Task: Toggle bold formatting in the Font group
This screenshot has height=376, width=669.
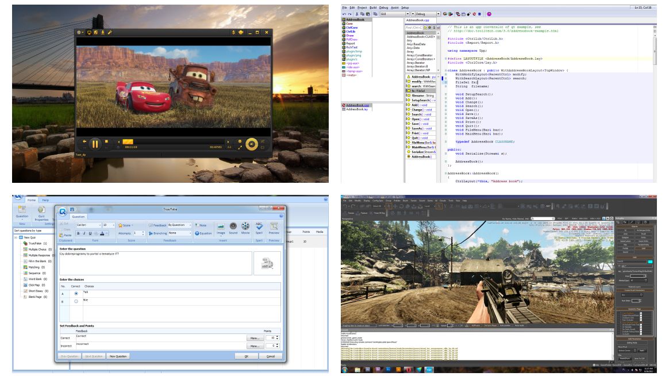Action: click(x=79, y=233)
